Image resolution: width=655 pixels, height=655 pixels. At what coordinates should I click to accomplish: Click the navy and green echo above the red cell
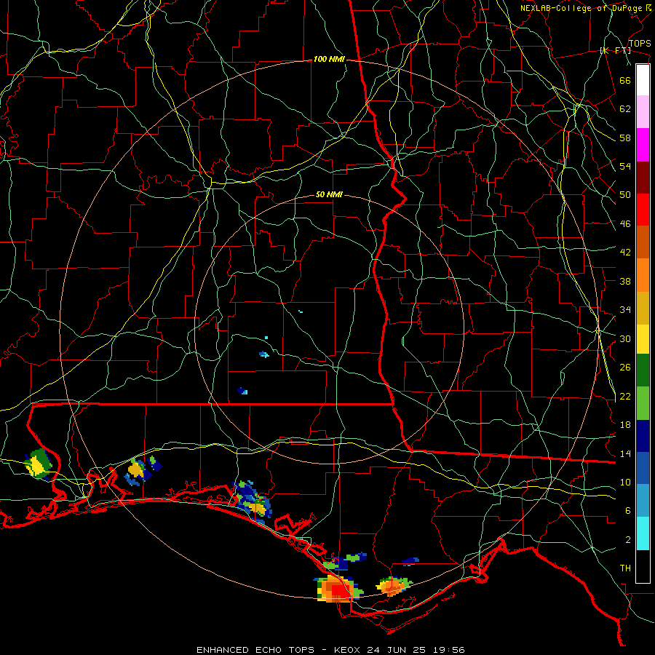click(345, 561)
